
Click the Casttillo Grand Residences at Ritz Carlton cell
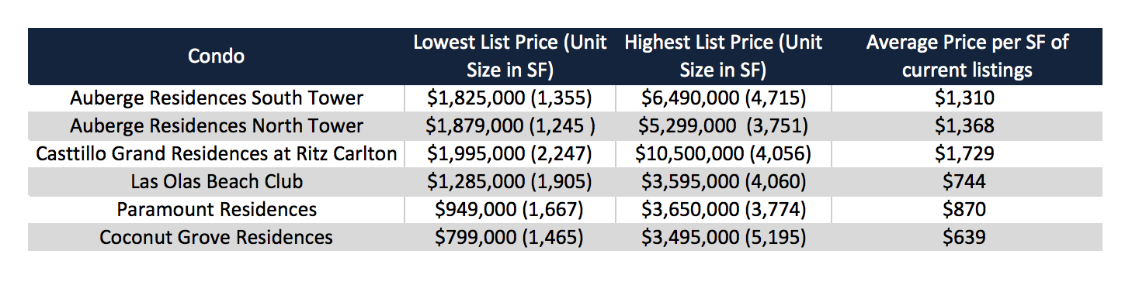pos(217,153)
